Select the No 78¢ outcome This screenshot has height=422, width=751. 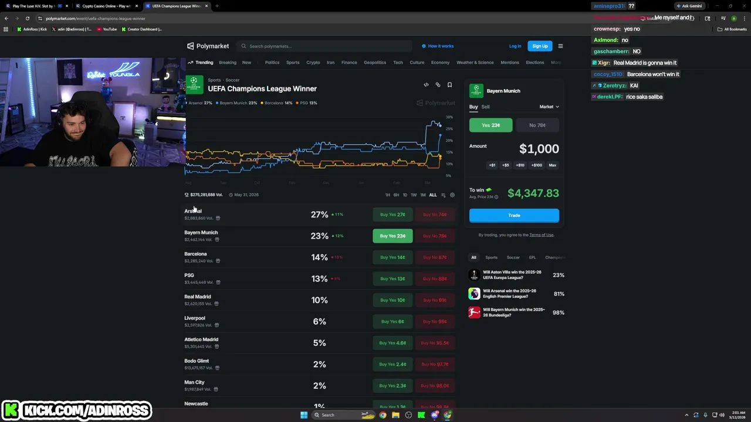[x=537, y=125]
